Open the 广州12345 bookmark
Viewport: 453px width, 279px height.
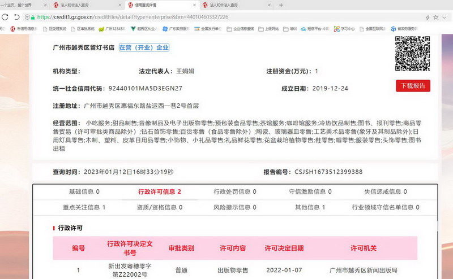(x=112, y=28)
